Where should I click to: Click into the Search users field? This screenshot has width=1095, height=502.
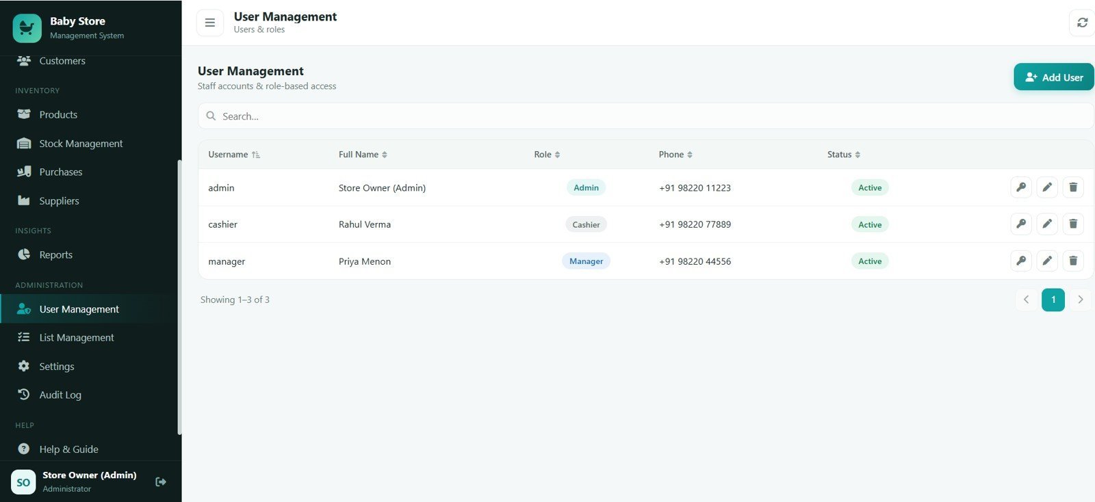tap(646, 116)
